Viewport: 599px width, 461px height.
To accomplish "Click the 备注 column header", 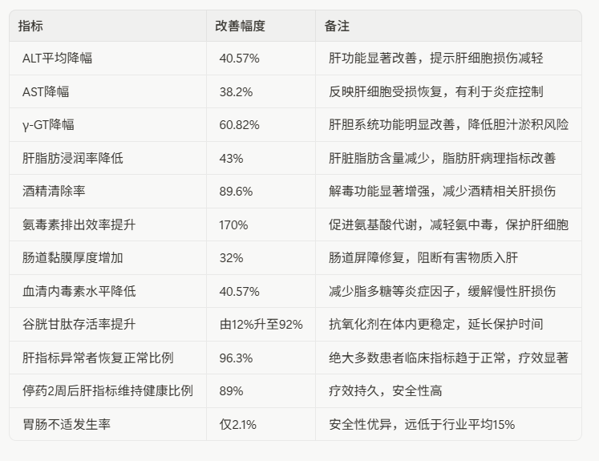I will pyautogui.click(x=337, y=26).
